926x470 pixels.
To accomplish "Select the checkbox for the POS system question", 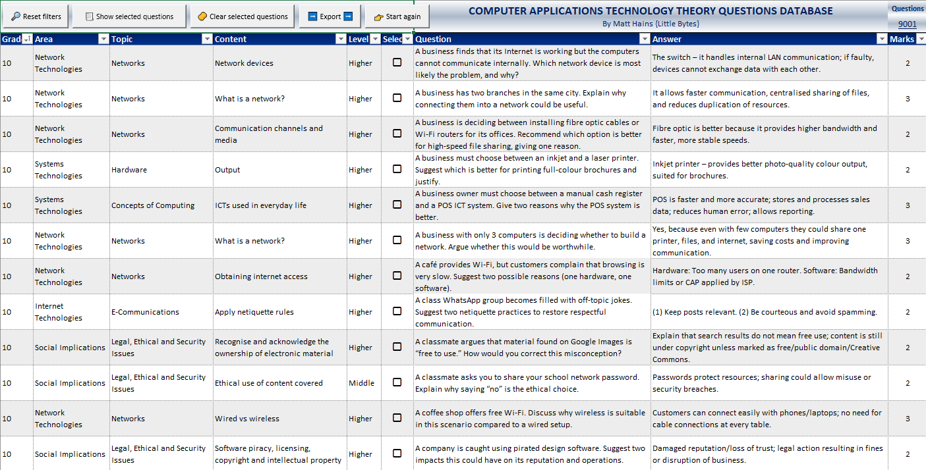I will click(397, 205).
